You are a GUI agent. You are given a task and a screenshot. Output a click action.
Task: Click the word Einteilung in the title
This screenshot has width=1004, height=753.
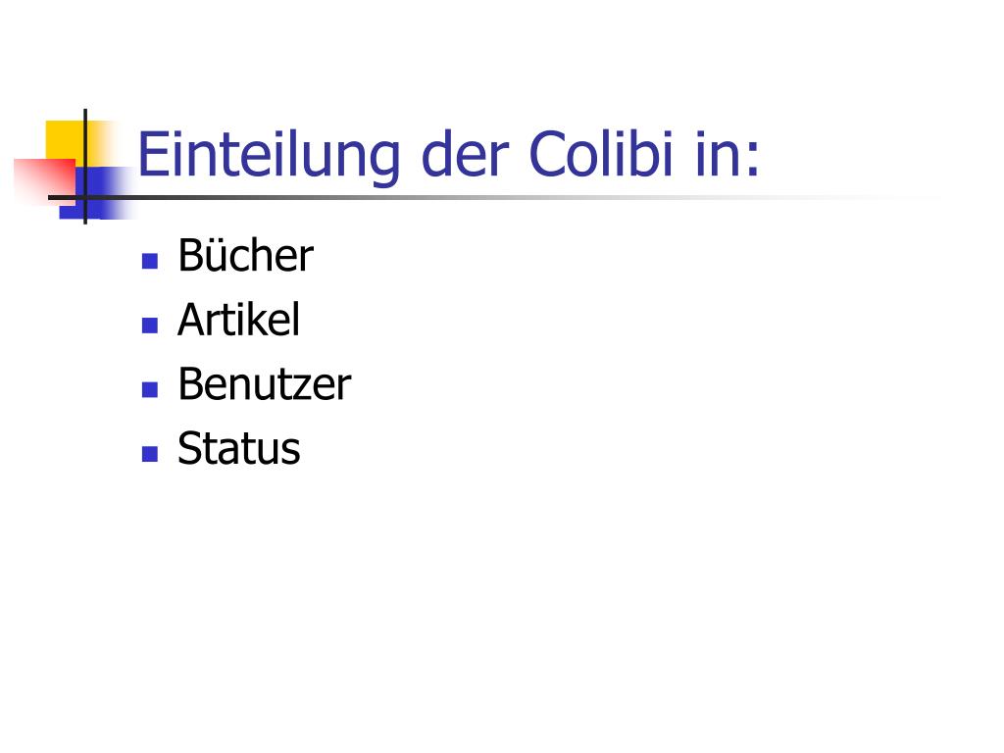(269, 156)
